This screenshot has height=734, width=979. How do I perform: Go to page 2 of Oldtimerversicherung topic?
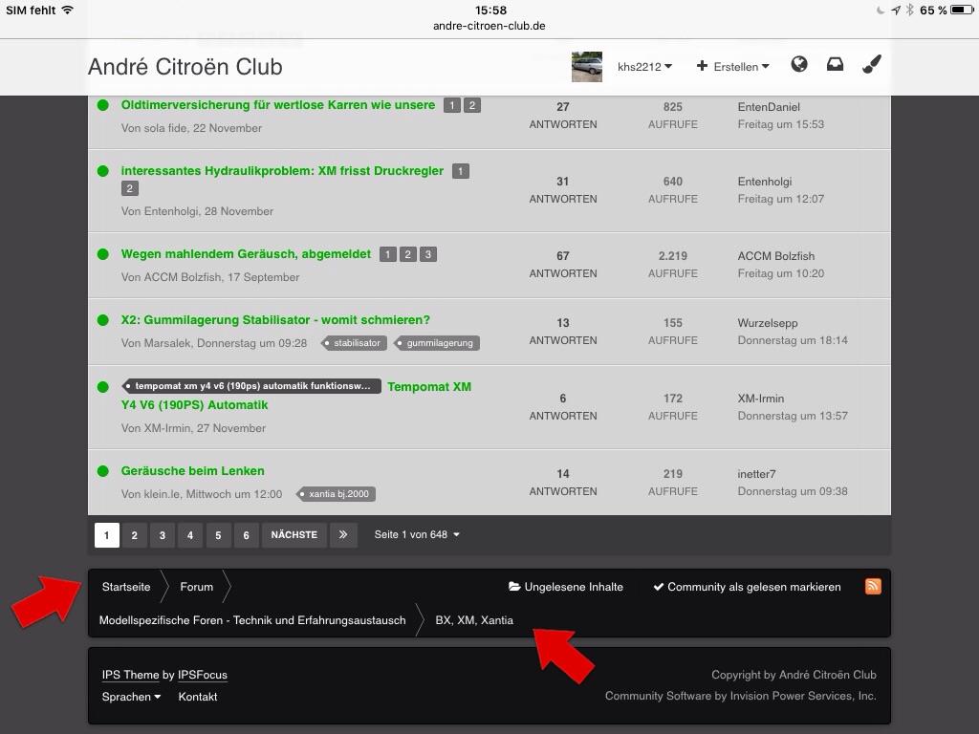click(x=472, y=105)
